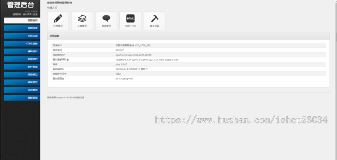Click the WINNT operating system value
This screenshot has width=337, height=160.
pos(120,50)
